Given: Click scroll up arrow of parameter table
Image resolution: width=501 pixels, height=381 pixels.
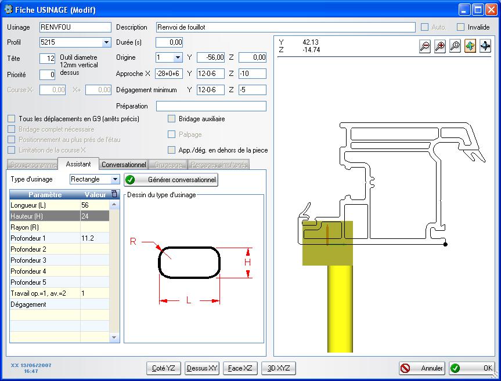Looking at the screenshot, I should click(x=114, y=204).
